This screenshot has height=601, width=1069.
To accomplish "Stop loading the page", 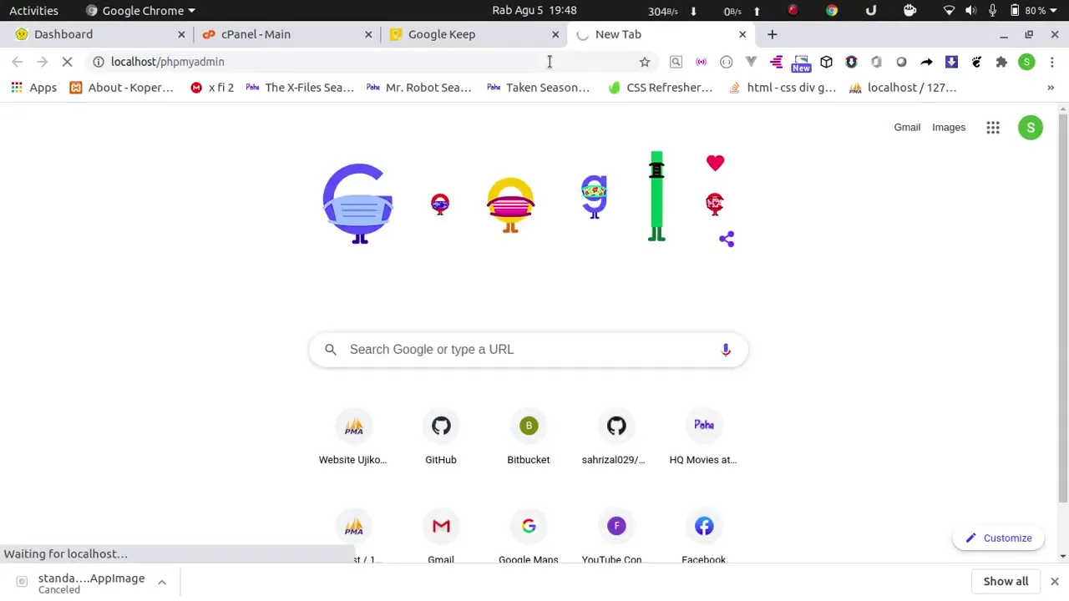I will (x=68, y=62).
